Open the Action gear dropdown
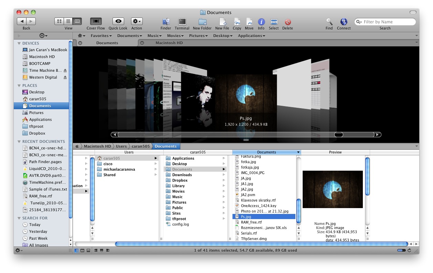Image resolution: width=433 pixels, height=273 pixels. point(137,22)
